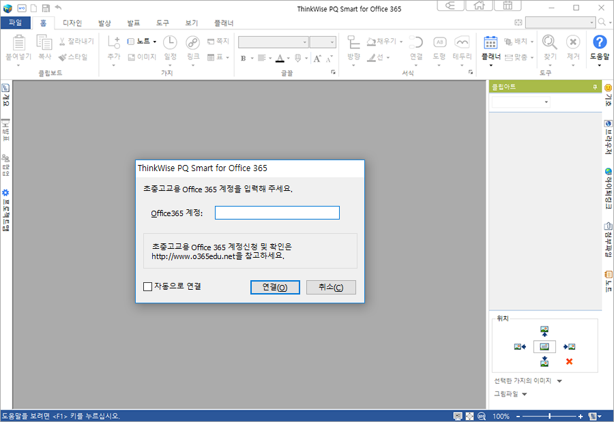
Task: Click the Bold B formatting icon
Action: [x=243, y=59]
